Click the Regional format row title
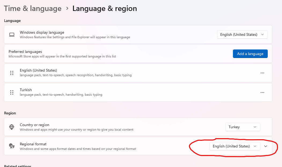Viewport: 282px width, 167px height. click(x=33, y=144)
